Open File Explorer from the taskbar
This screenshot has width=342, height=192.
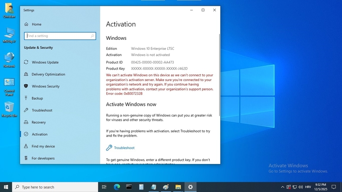[178, 187]
